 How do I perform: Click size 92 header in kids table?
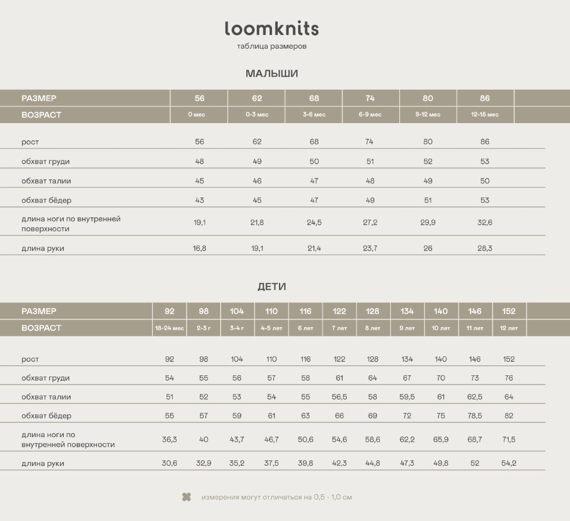click(170, 312)
